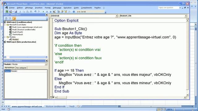Select Feuil1 (www.apprentissage-virtuel.com) tree item
Screen dimensions: 198x111
point(27,27)
